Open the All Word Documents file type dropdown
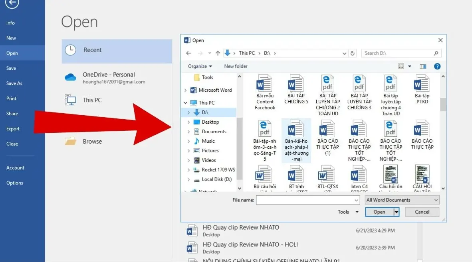Screen dimensions: 472x262 (x=402, y=200)
